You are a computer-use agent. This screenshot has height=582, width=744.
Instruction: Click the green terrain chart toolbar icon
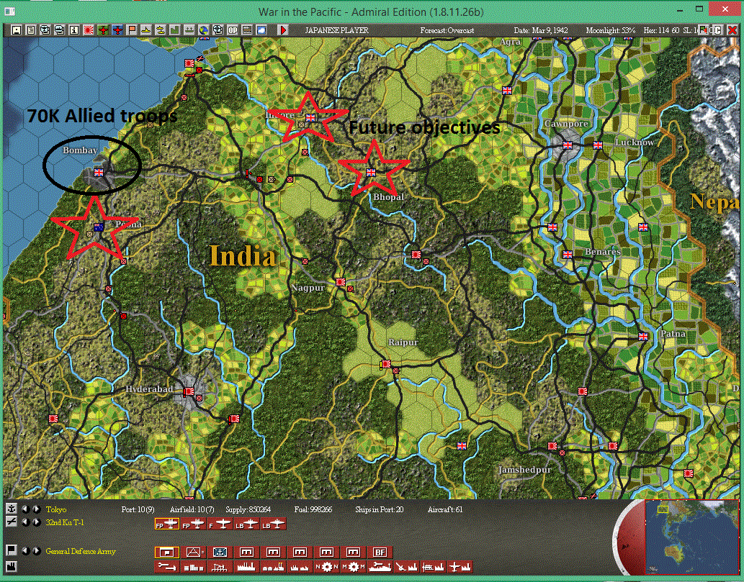[174, 30]
